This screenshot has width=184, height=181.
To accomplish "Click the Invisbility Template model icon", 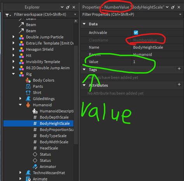I will point(21,62).
